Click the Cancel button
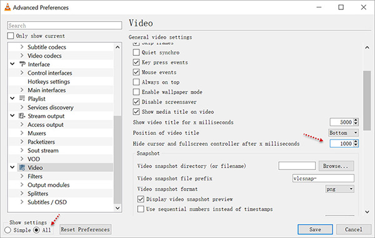The height and width of the screenshot is (238, 375). 354,229
